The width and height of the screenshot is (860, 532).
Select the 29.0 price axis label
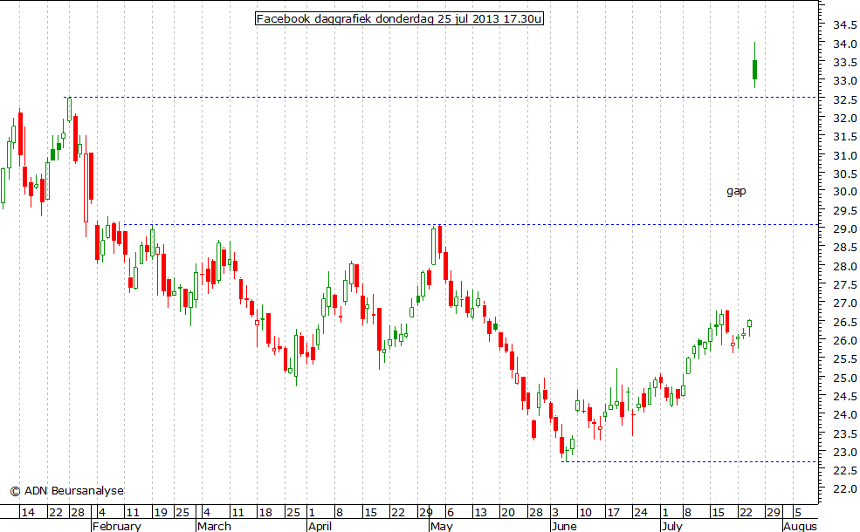[845, 229]
